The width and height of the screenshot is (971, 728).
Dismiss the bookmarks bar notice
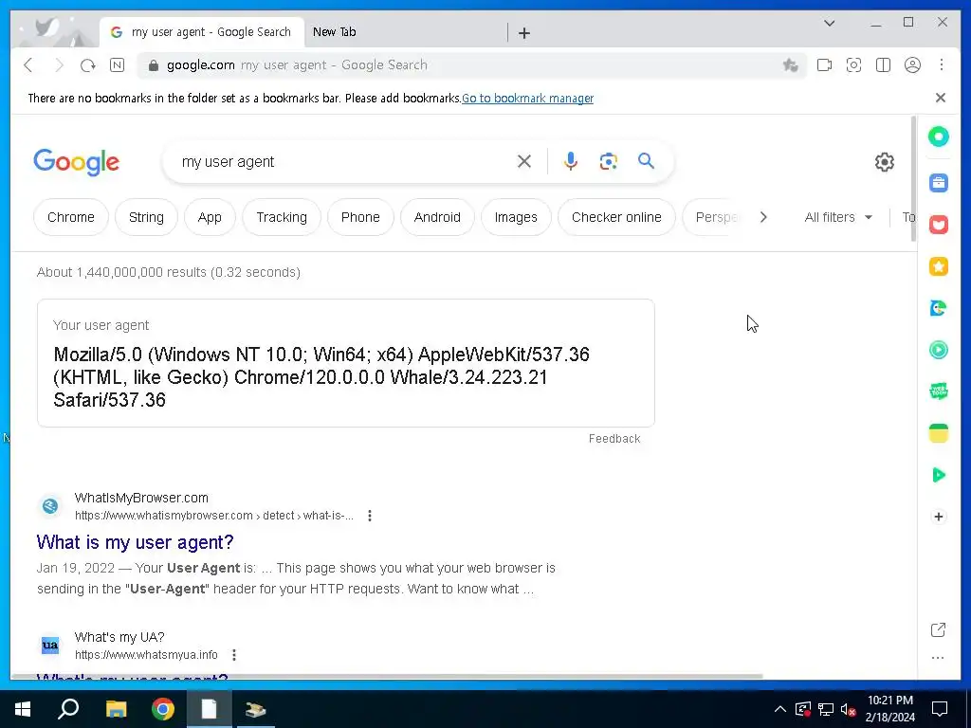940,98
